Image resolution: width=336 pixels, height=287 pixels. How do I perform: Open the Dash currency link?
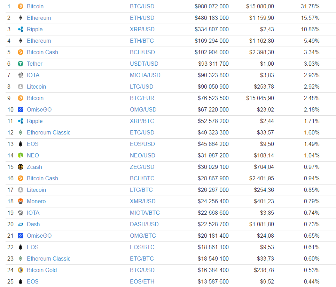tap(33, 224)
